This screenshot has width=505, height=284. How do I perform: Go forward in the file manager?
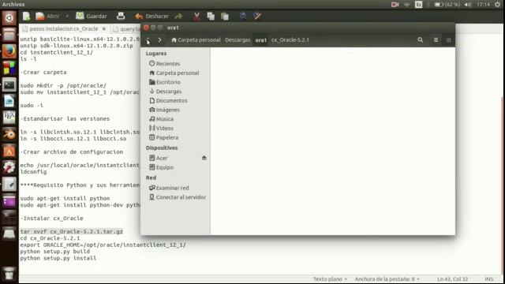coord(159,40)
